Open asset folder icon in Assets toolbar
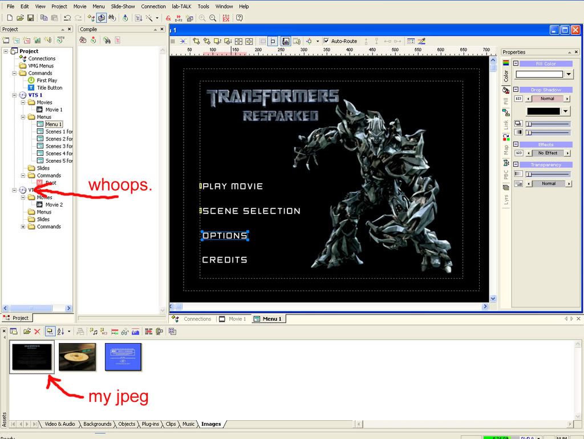This screenshot has width=584, height=439. [x=27, y=331]
